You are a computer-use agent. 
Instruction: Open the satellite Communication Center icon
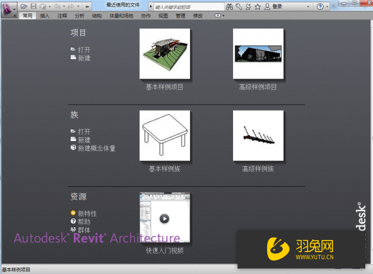click(x=248, y=6)
